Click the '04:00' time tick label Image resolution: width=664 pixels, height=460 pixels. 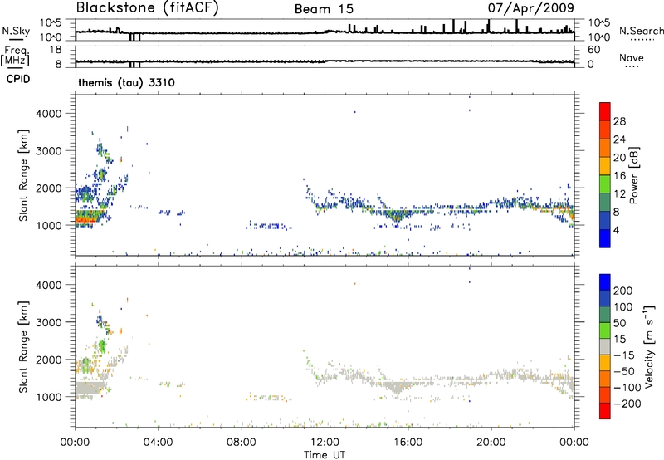[x=159, y=443]
